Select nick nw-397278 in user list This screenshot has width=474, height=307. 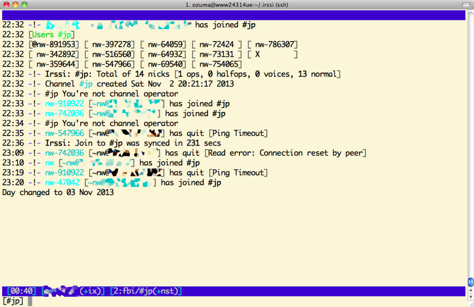point(112,44)
